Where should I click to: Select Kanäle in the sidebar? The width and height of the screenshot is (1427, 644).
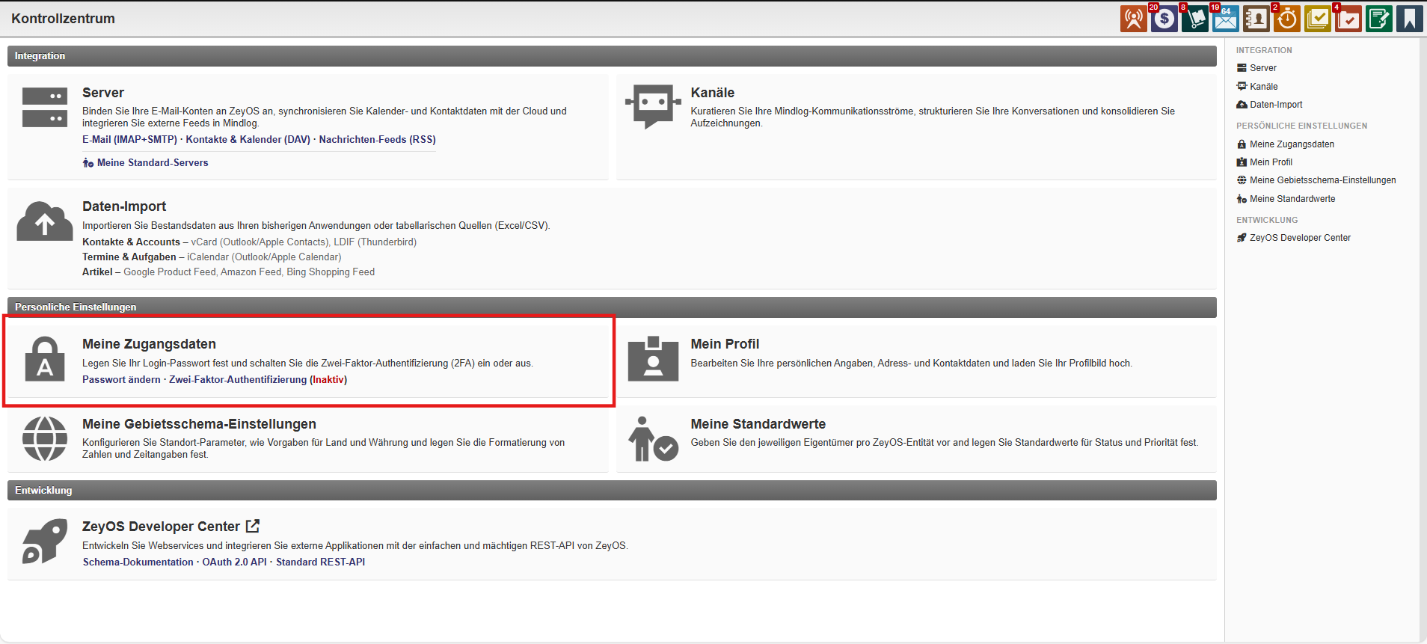(1264, 87)
